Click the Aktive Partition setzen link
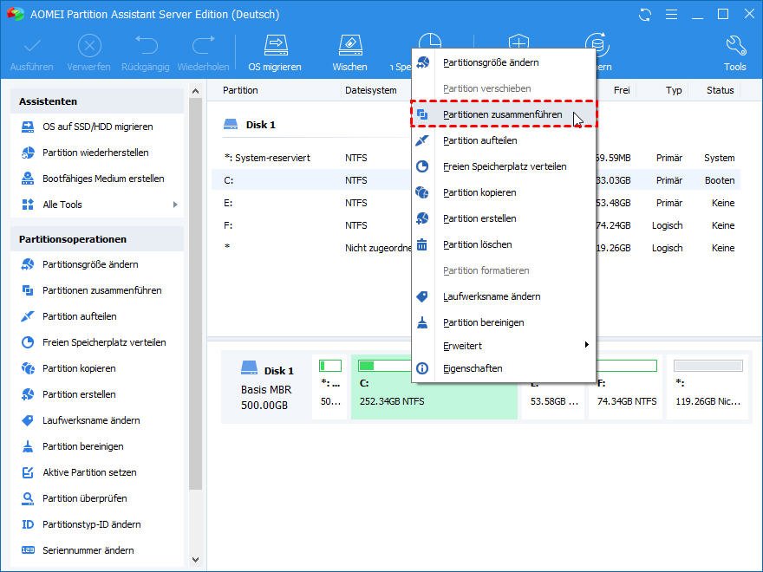 tap(89, 472)
